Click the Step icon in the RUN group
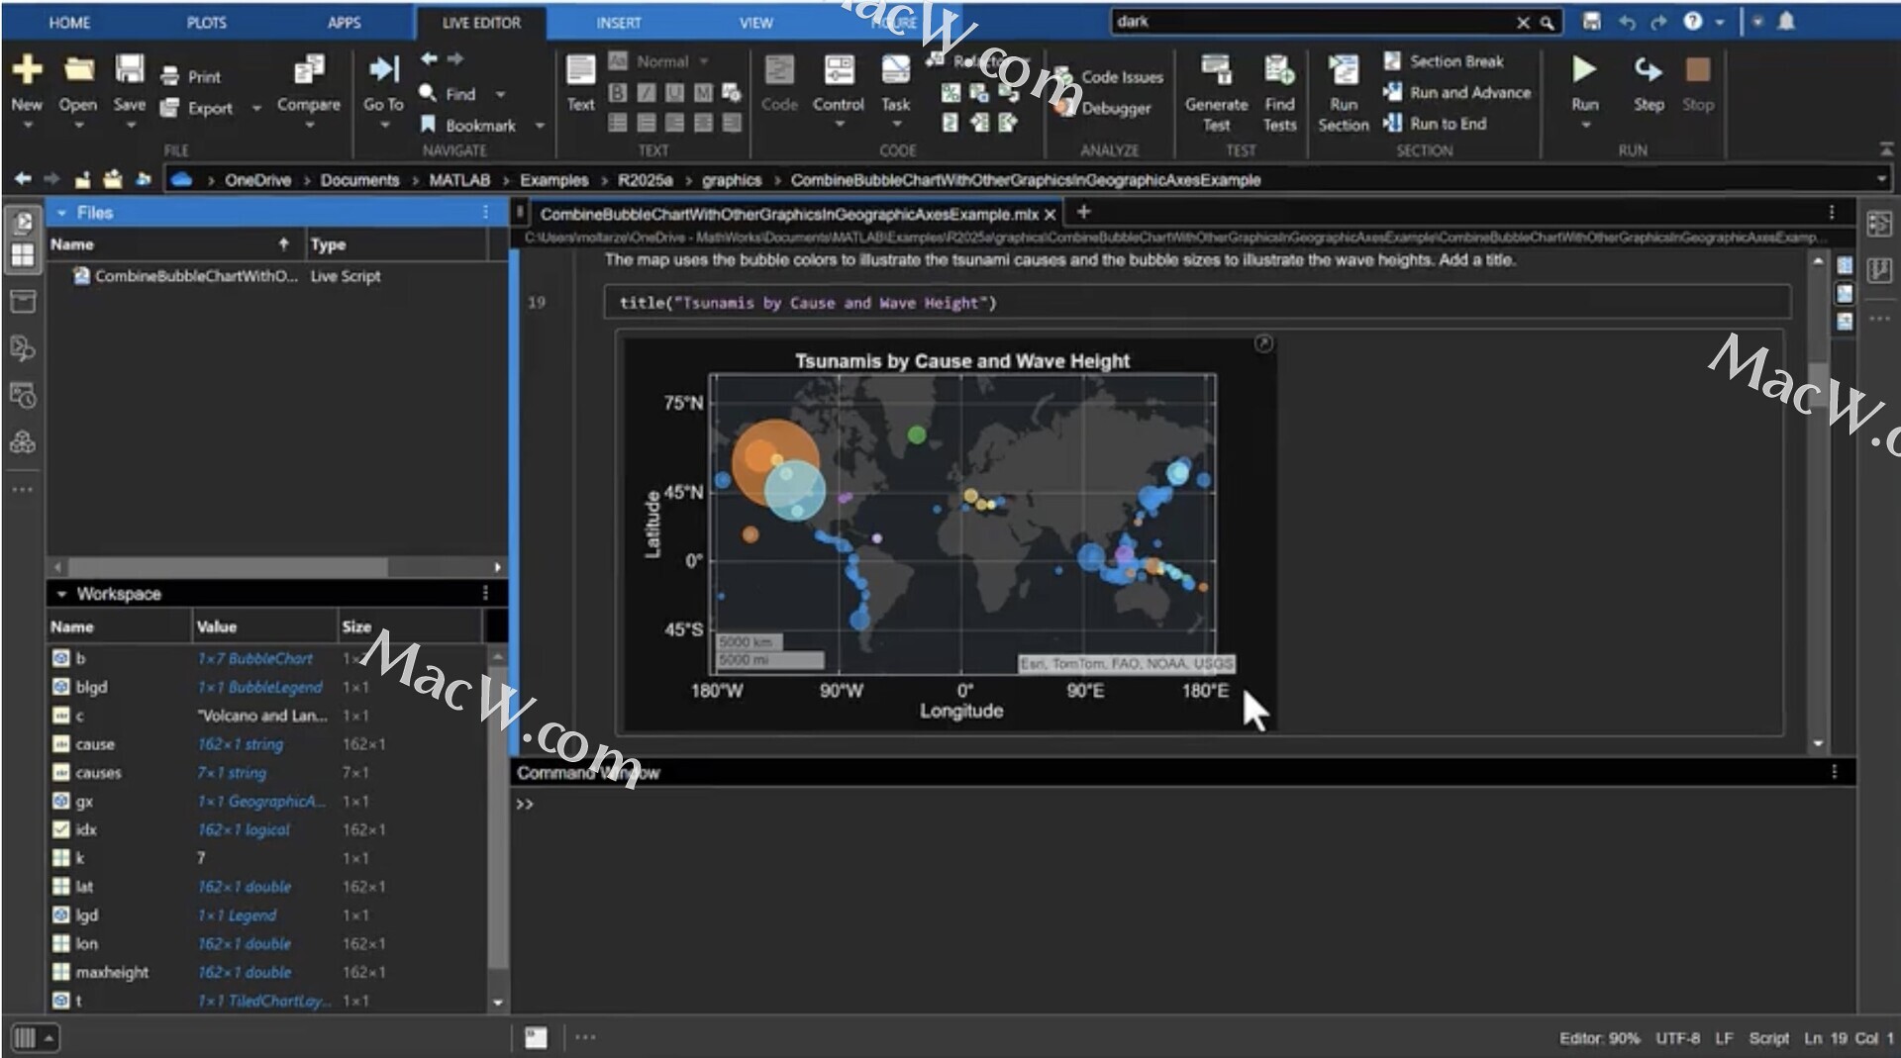 tap(1648, 70)
